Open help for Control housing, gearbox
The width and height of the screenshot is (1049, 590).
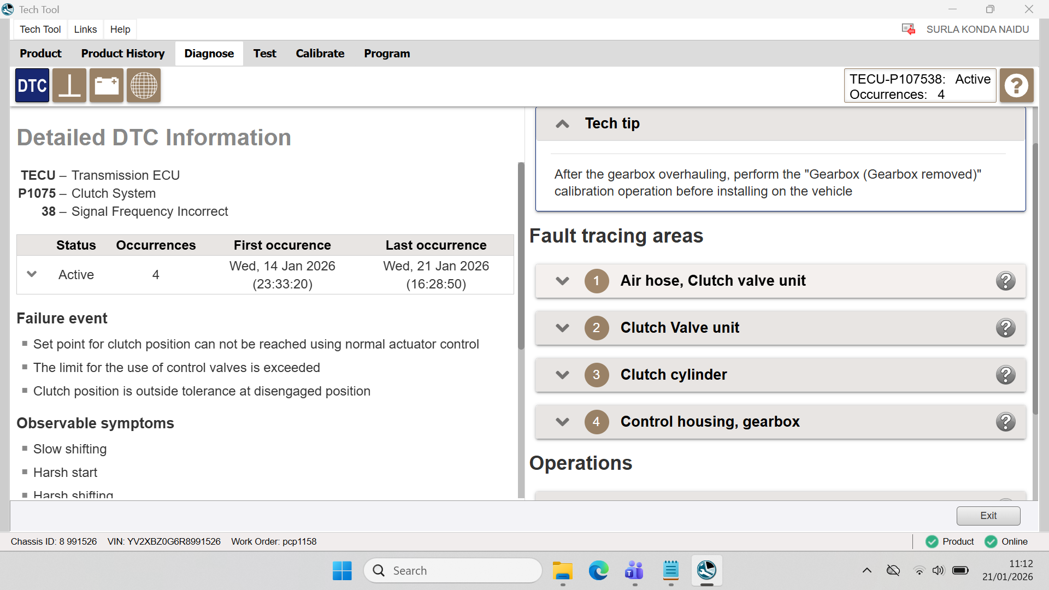tap(1005, 422)
